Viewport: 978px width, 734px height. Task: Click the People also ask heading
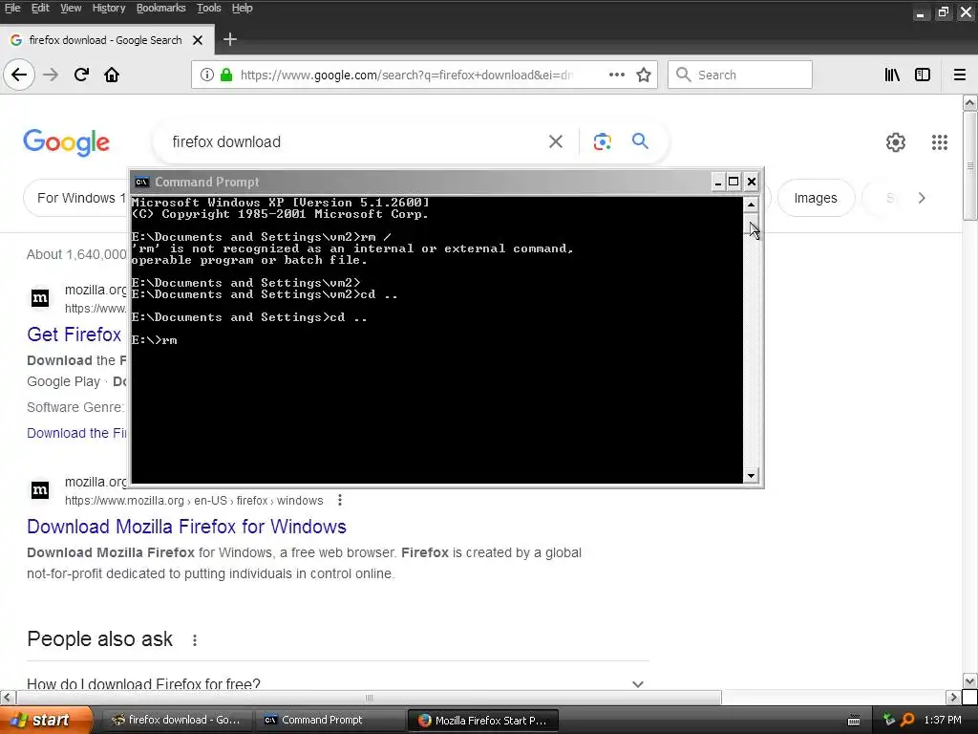pos(99,639)
